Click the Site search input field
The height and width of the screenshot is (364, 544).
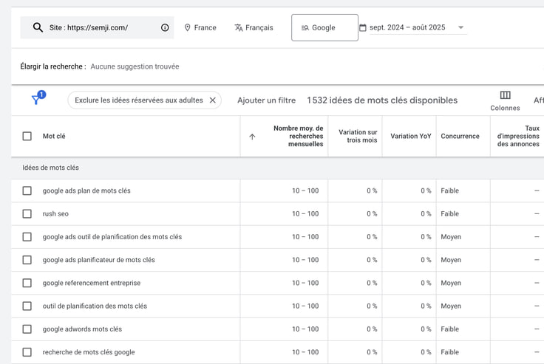coord(97,27)
